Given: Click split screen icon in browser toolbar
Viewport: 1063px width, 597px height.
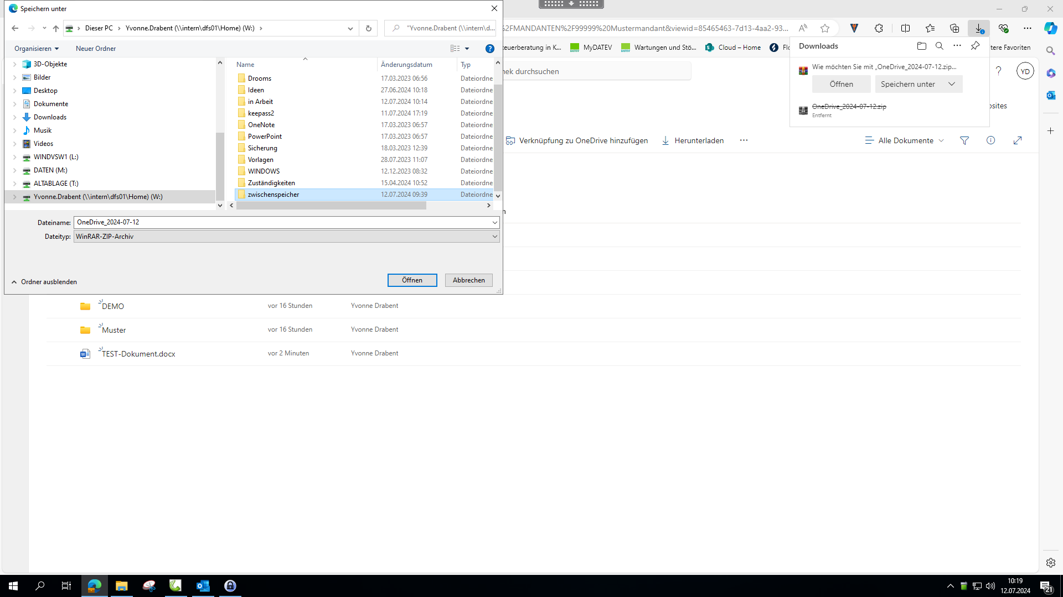Looking at the screenshot, I should 905,28.
